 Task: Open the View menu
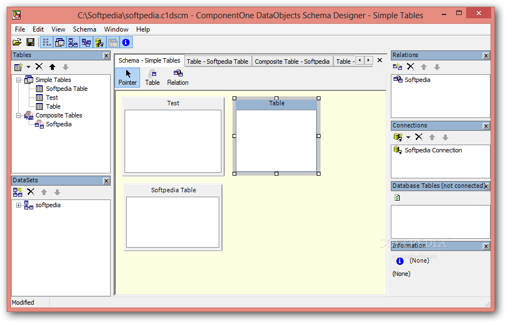[58, 29]
